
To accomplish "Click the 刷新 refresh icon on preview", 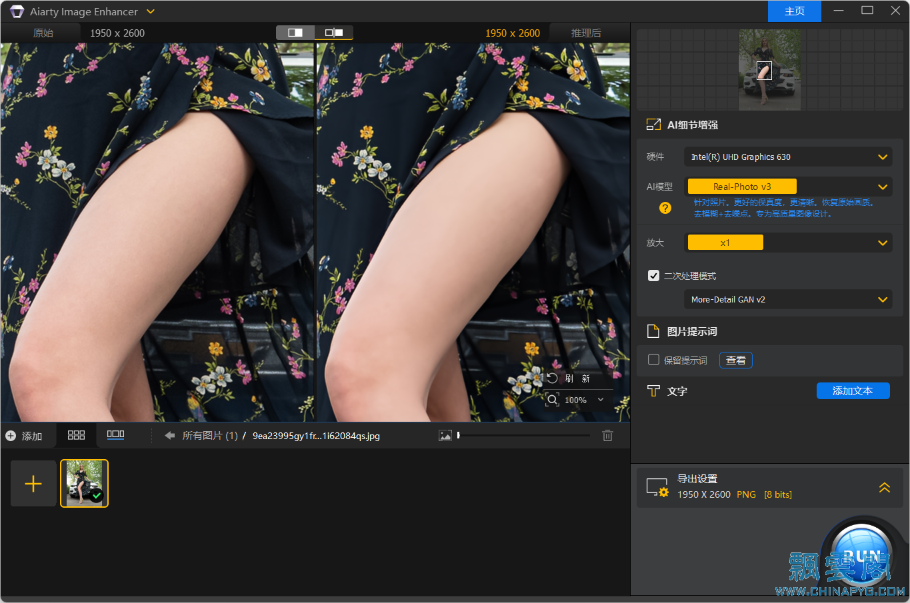I will point(552,378).
